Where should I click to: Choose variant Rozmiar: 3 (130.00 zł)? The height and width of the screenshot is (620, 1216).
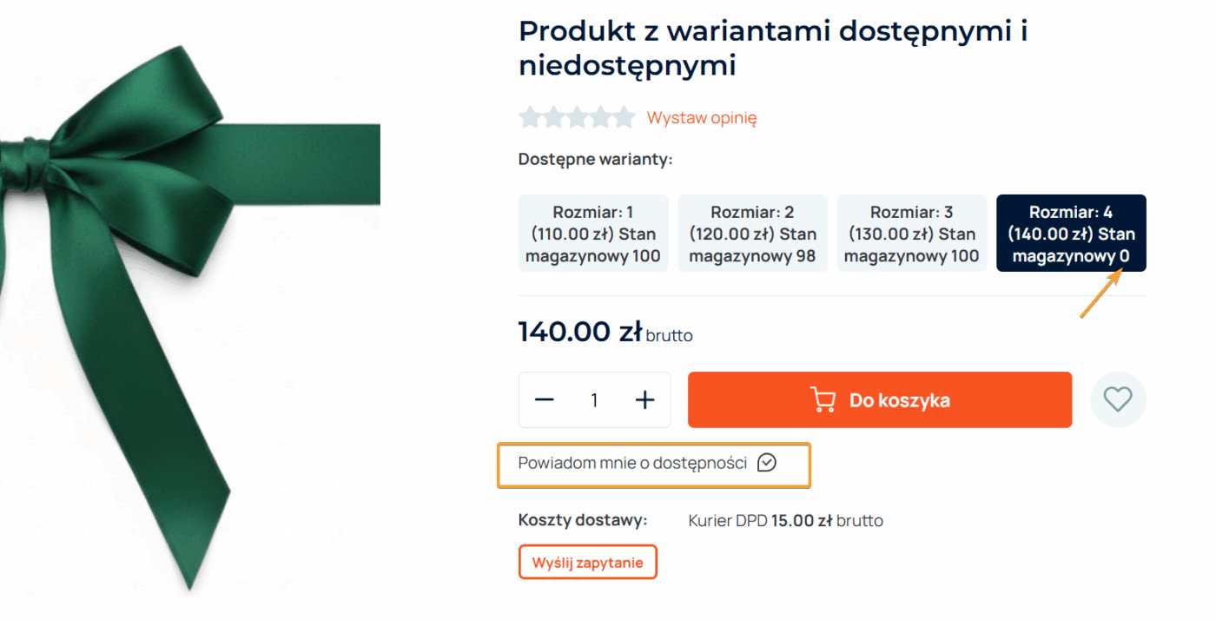[x=912, y=234]
